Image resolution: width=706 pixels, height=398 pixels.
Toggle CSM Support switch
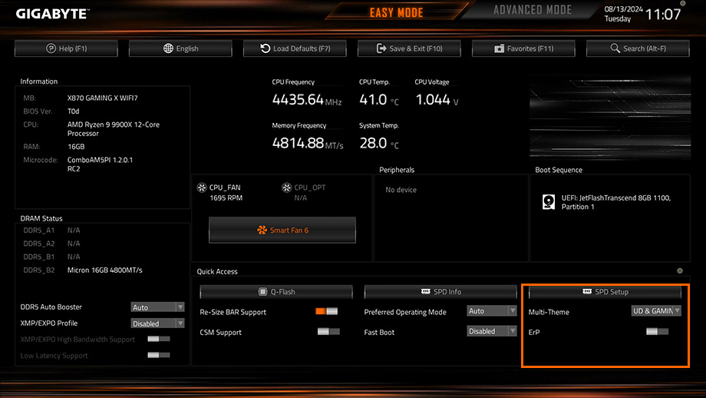pos(328,331)
